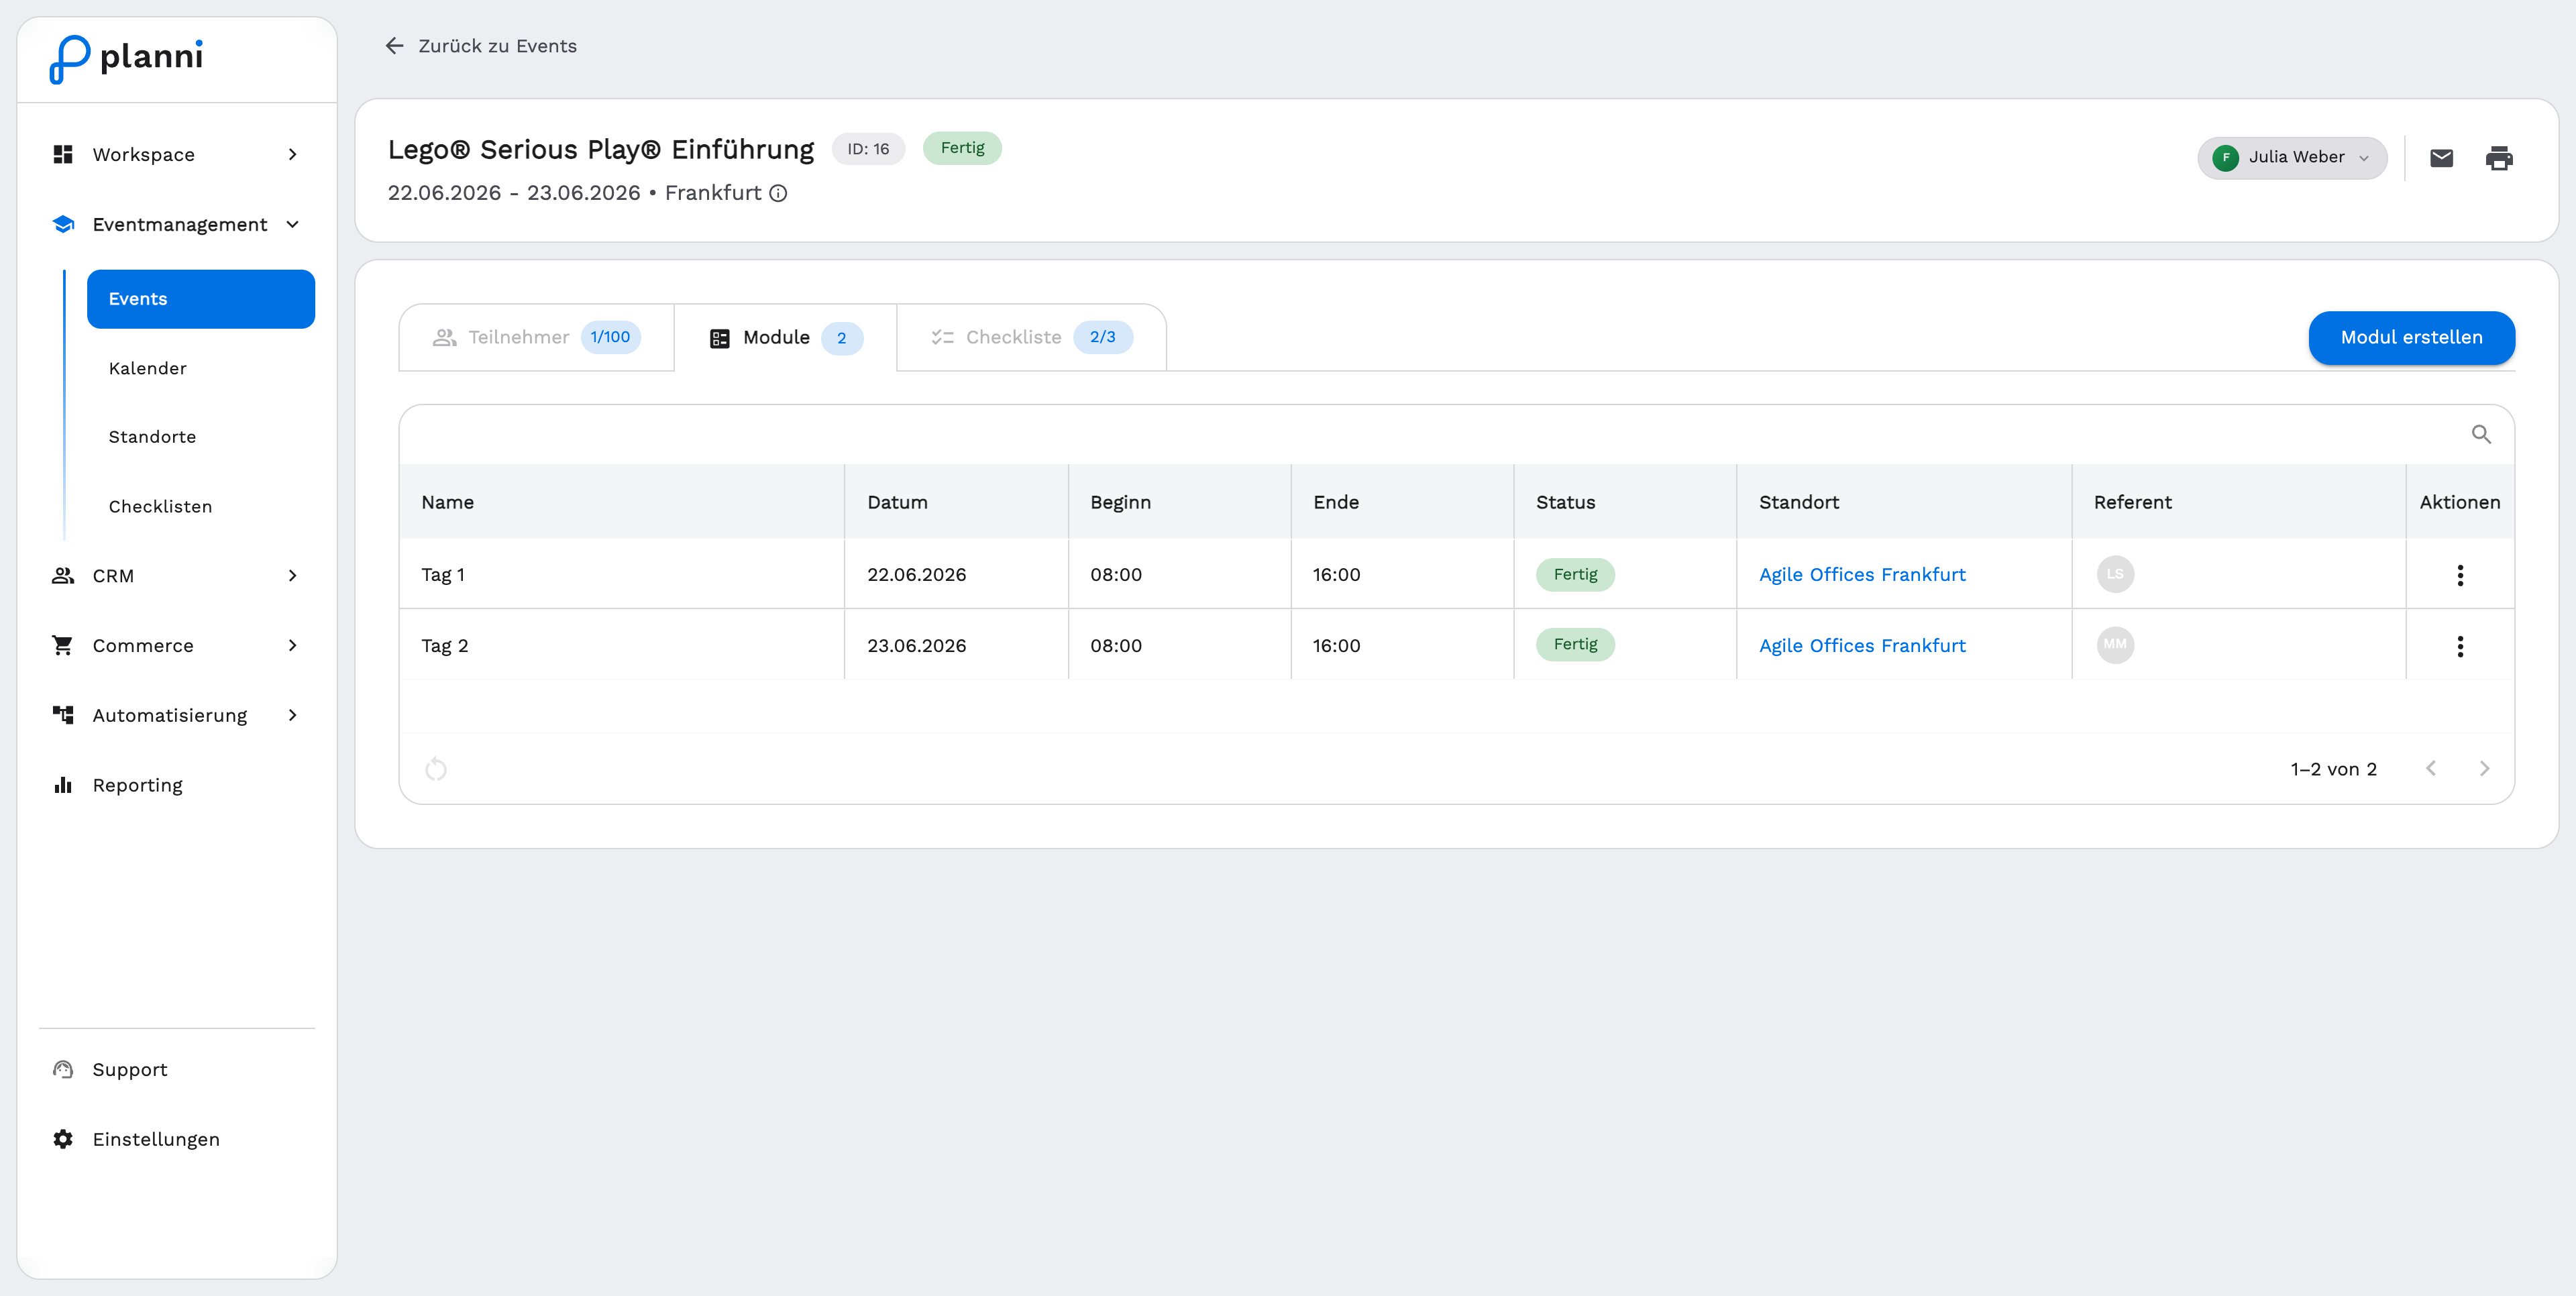This screenshot has width=2576, height=1296.
Task: Click the LS referent avatar
Action: coord(2115,574)
